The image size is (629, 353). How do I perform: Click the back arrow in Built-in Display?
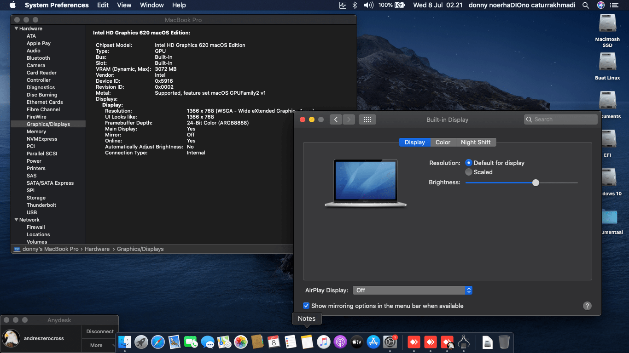[x=336, y=120]
